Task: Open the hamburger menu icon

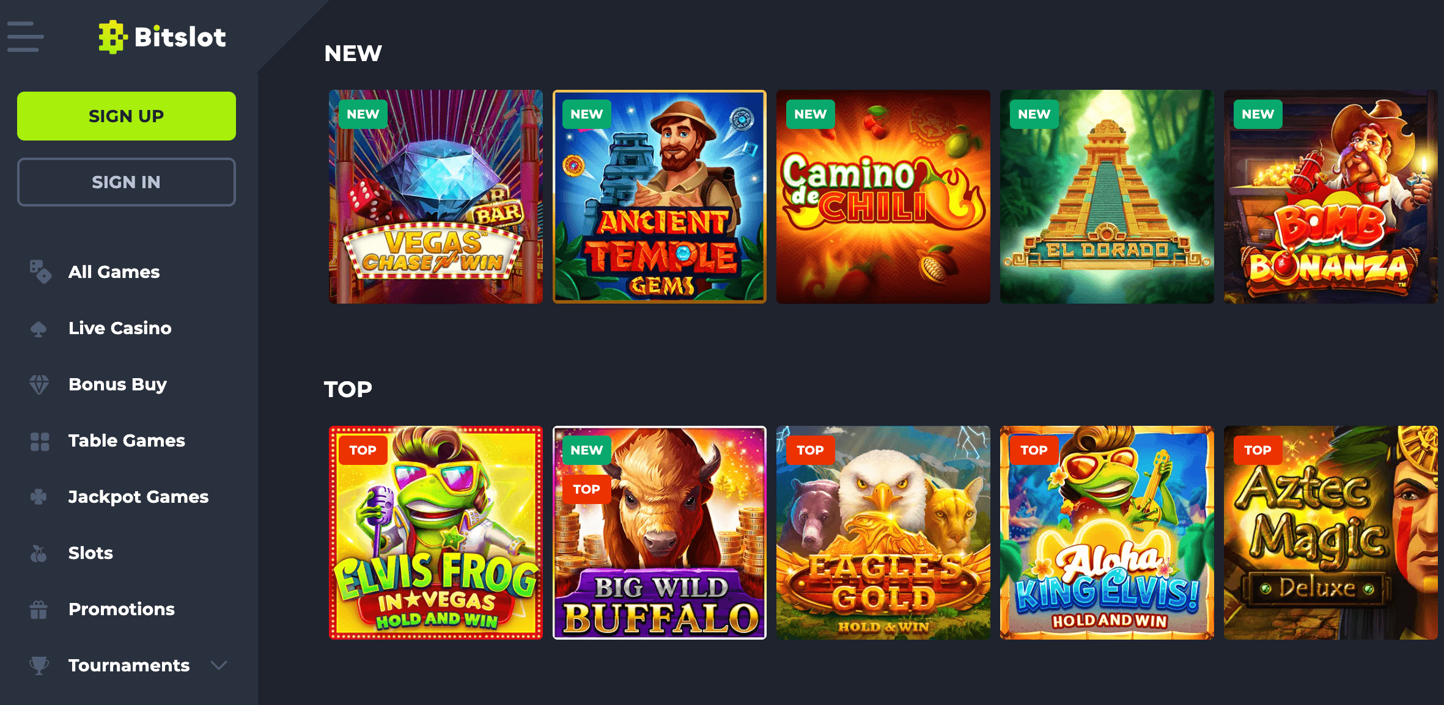Action: pos(25,37)
